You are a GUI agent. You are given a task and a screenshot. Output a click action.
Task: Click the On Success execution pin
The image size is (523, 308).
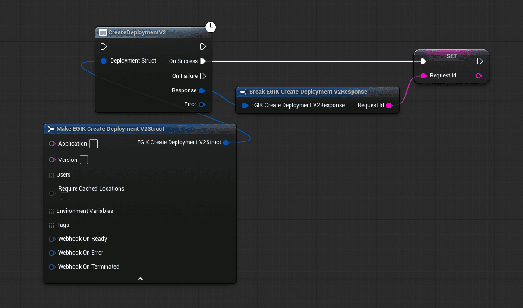pos(202,61)
